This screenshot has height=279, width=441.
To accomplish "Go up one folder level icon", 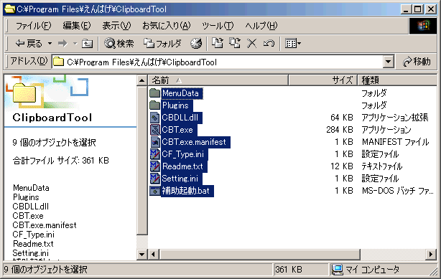I will tap(87, 44).
